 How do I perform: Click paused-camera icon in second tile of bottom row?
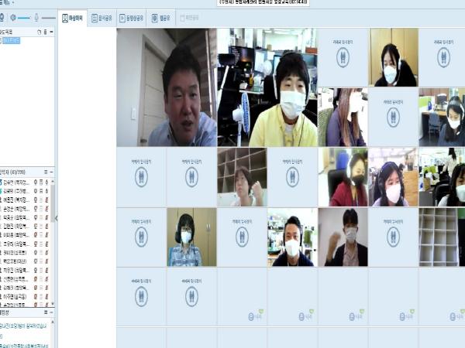[x=192, y=296]
